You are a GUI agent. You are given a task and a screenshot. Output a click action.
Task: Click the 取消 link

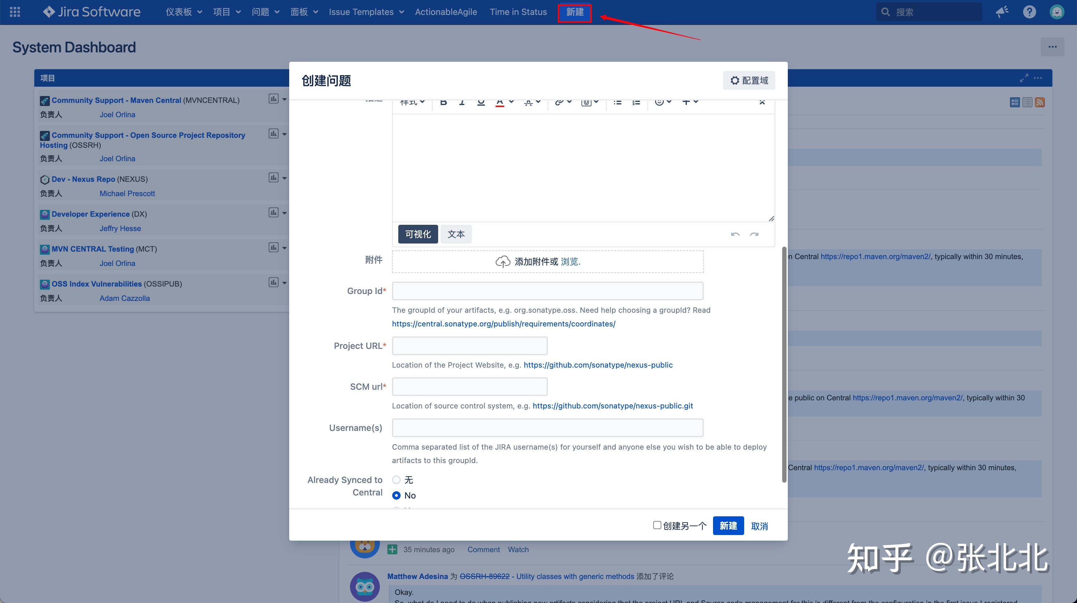tap(759, 526)
